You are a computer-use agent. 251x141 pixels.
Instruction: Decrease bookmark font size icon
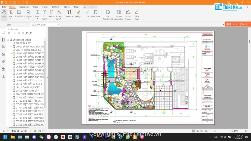[31, 33]
